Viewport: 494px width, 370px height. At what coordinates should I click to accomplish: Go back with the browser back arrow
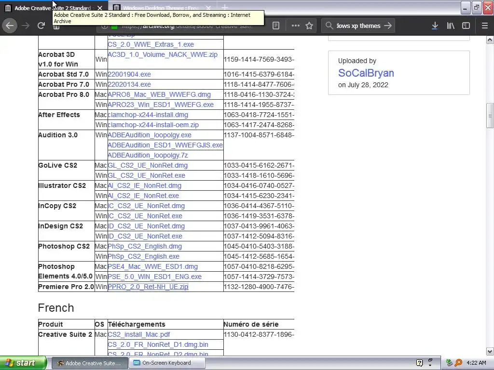[x=10, y=26]
